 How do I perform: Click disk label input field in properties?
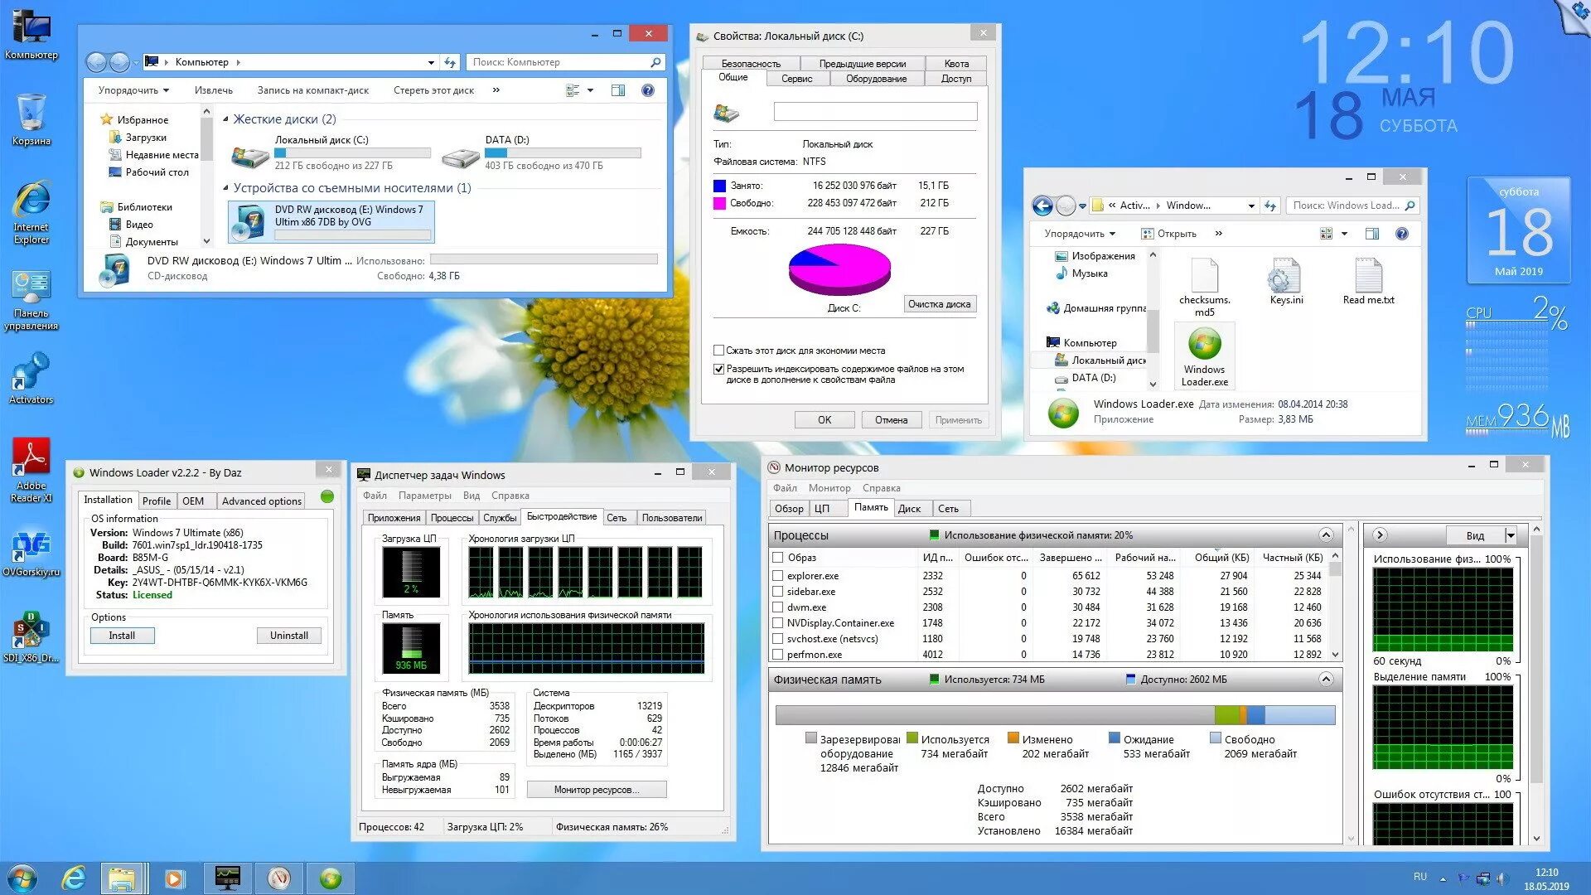coord(875,112)
